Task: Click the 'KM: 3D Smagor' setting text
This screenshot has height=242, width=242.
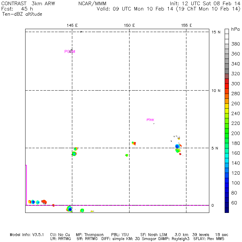Action: pyautogui.click(x=142, y=239)
